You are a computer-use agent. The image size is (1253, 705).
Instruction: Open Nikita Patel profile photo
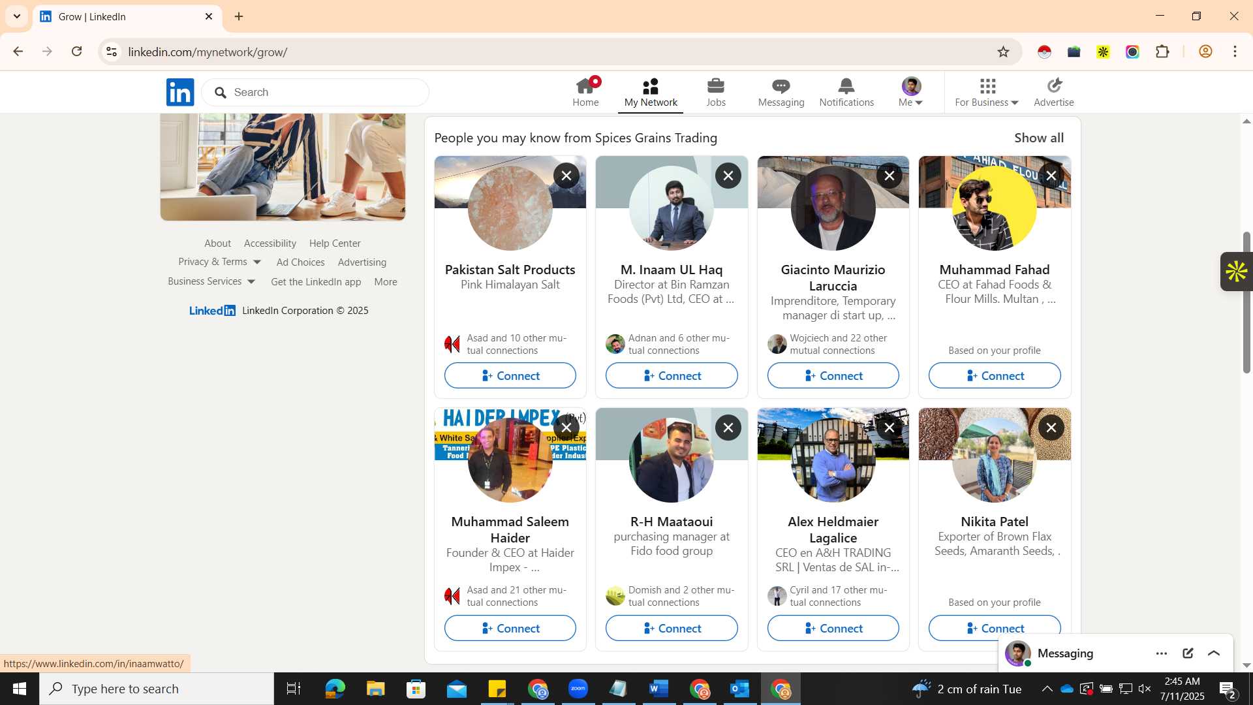995,460
